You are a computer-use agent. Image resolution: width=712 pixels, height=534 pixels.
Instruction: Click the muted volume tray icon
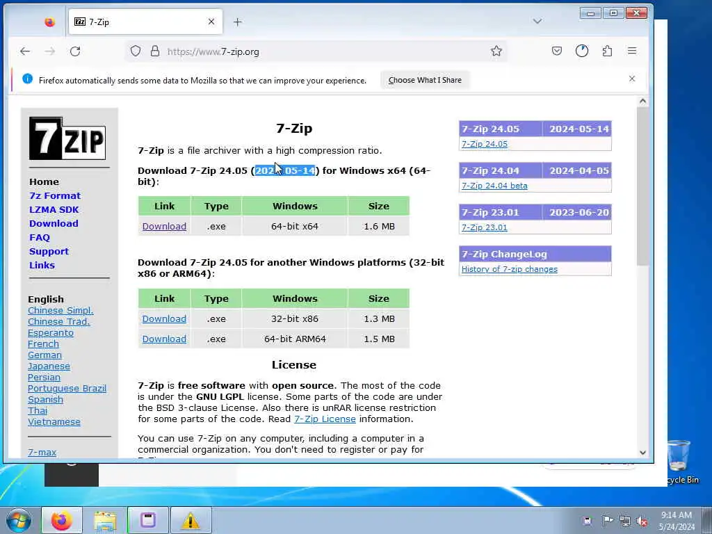point(642,521)
